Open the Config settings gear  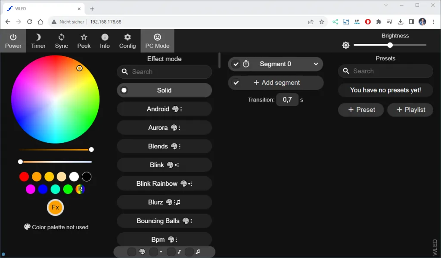[x=127, y=41]
